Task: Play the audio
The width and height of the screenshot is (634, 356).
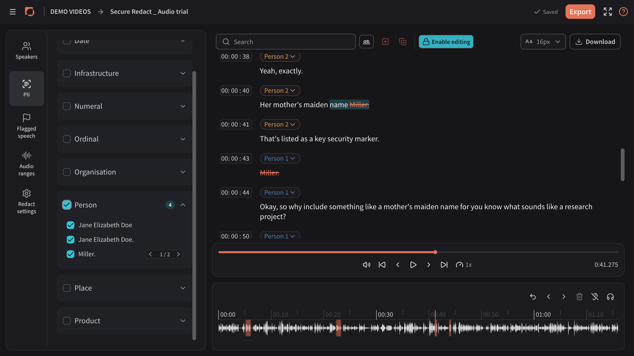Action: [413, 265]
